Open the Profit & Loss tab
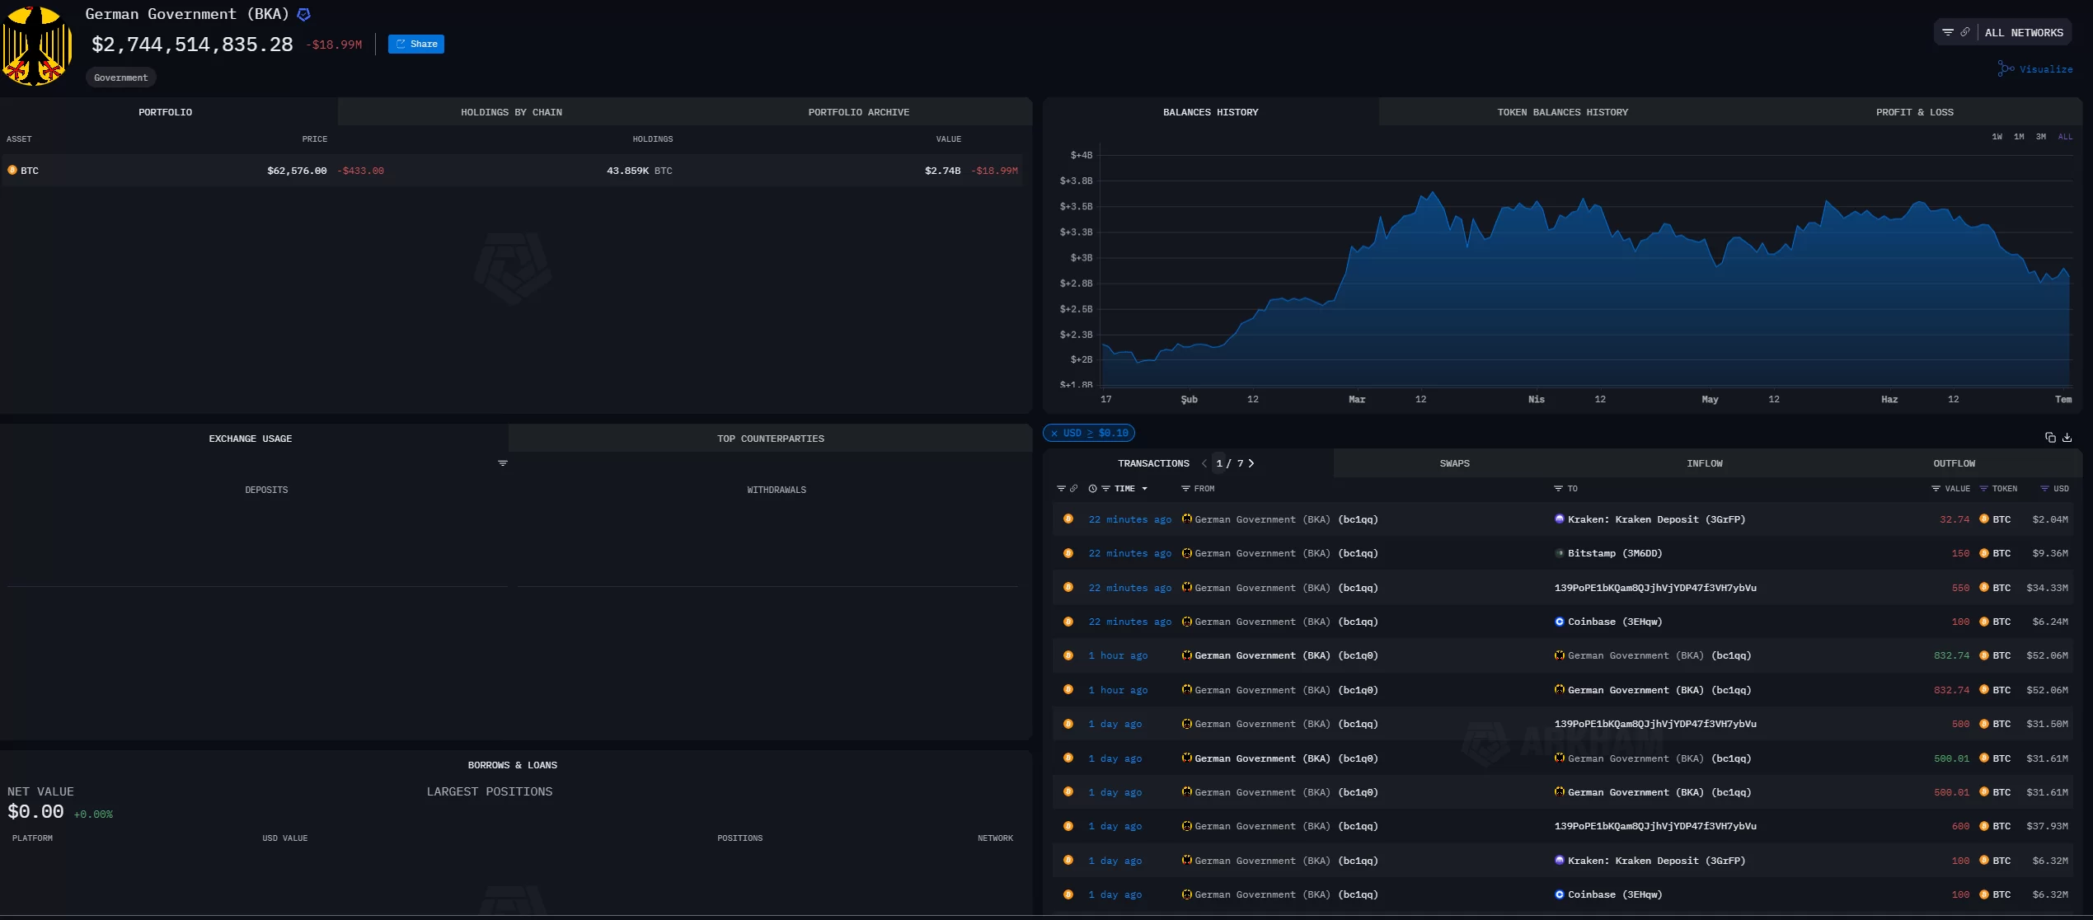Viewport: 2093px width, 920px height. click(1914, 112)
